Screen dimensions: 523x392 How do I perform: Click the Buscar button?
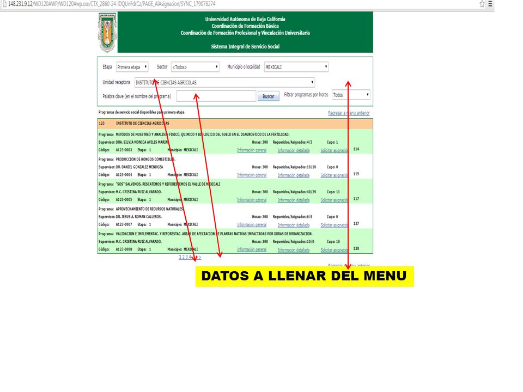269,96
